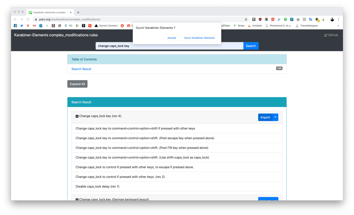
Task: Open the ThemeDesigner bookmark
Action: [307, 26]
